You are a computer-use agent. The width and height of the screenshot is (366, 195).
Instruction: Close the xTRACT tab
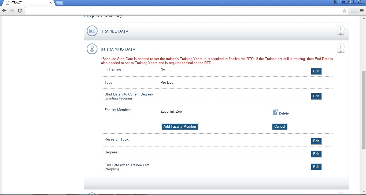click(51, 3)
